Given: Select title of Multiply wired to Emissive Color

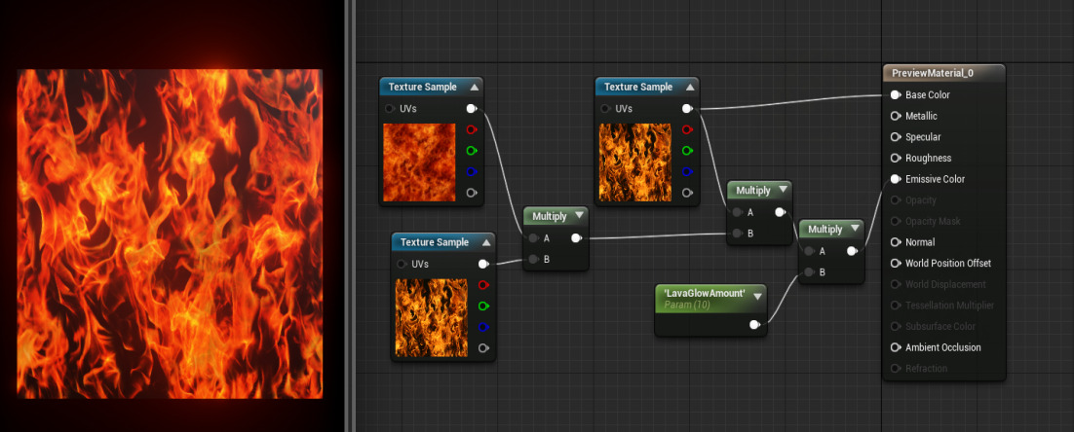Looking at the screenshot, I should tap(825, 229).
